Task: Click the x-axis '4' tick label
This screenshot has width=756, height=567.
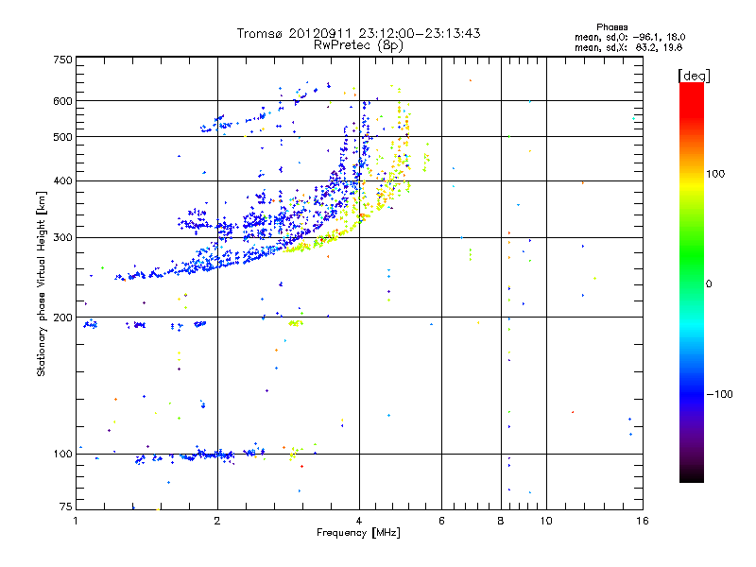Action: point(359,521)
